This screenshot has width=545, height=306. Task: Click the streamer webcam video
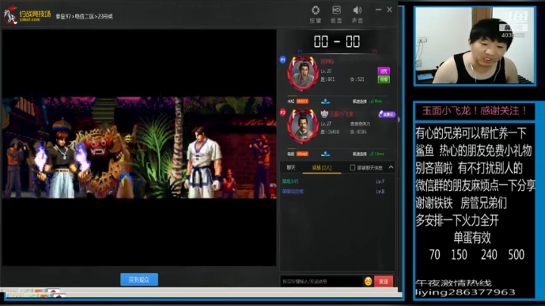pos(475,45)
